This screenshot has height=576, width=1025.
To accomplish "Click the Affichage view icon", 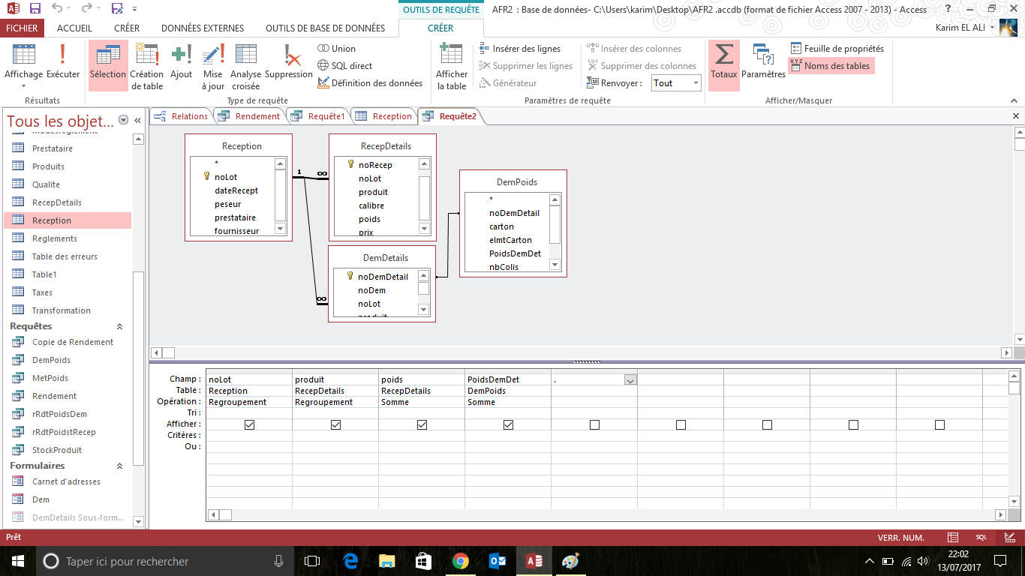I will (x=23, y=55).
